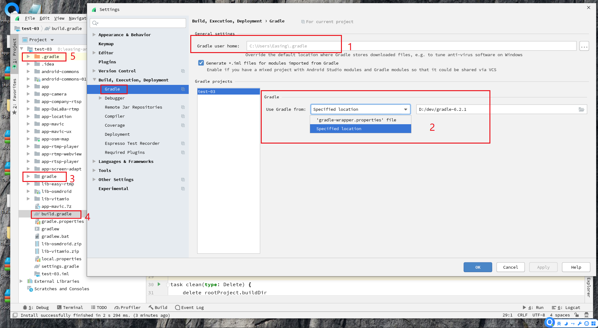The width and height of the screenshot is (598, 328).
Task: Click the project-level icon beside Experimental
Action: coord(183,189)
